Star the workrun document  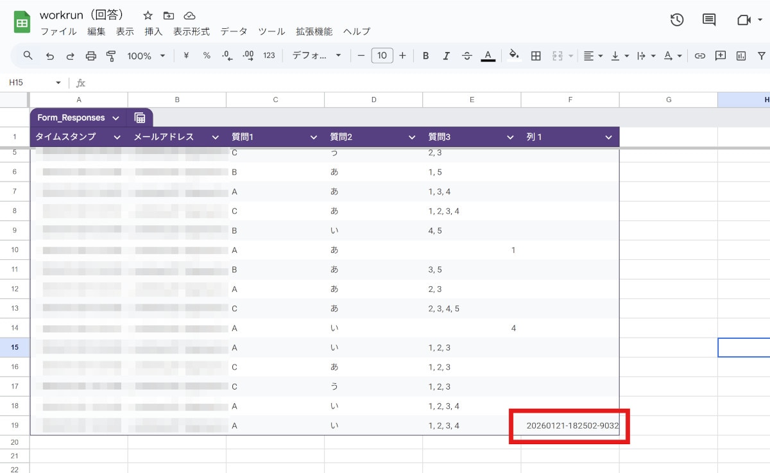[148, 15]
